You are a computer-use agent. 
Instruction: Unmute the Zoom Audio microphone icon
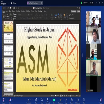coord(3,100)
